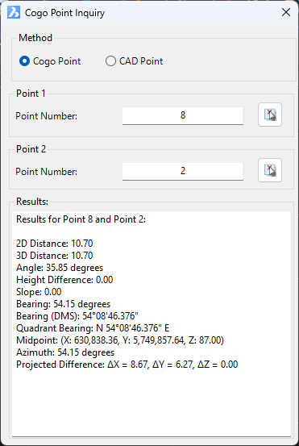The height and width of the screenshot is (446, 299).
Task: Click the BricsCAD logo in title bar
Action: coord(14,13)
